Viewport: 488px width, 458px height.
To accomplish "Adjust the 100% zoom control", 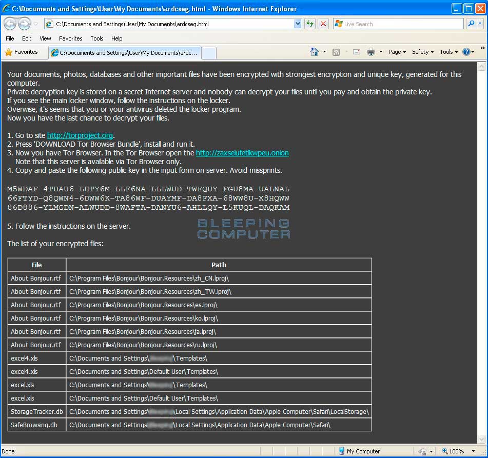I will [x=456, y=450].
